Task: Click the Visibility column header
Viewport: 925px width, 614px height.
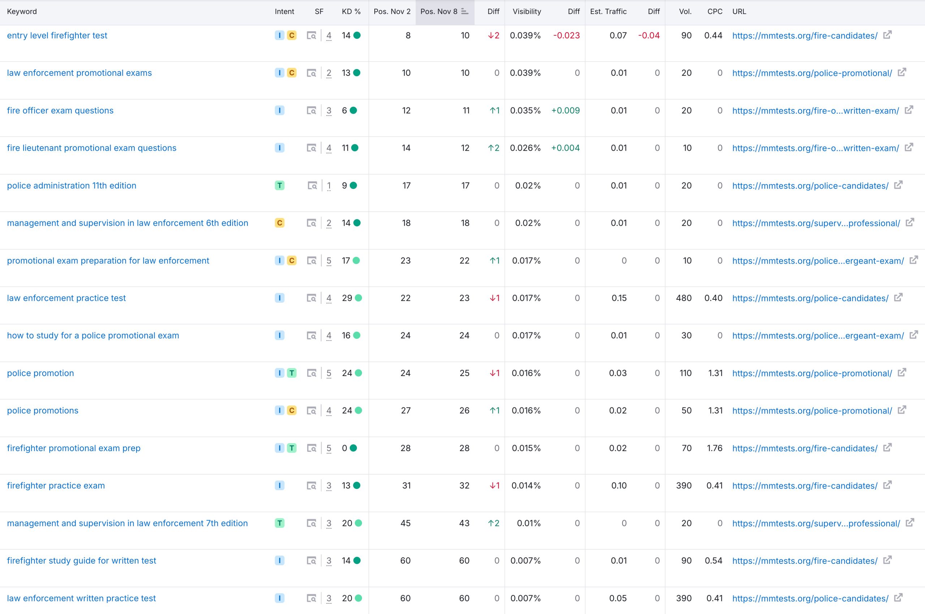Action: tap(526, 12)
